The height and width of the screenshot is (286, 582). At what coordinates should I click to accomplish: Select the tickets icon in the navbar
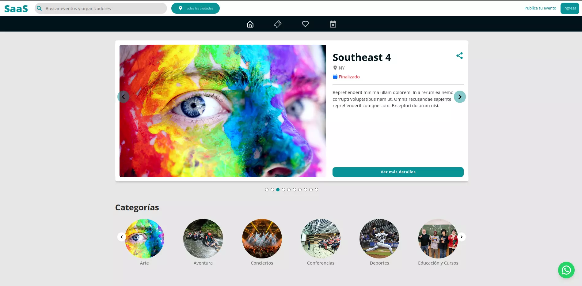tap(278, 24)
